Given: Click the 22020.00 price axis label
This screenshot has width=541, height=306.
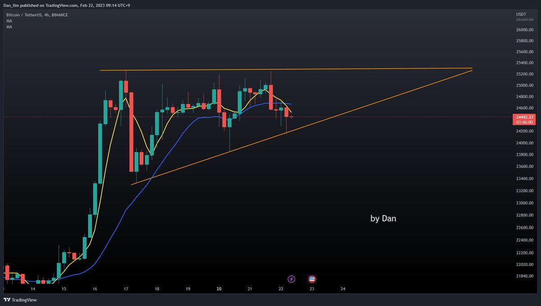Looking at the screenshot, I should [524, 265].
